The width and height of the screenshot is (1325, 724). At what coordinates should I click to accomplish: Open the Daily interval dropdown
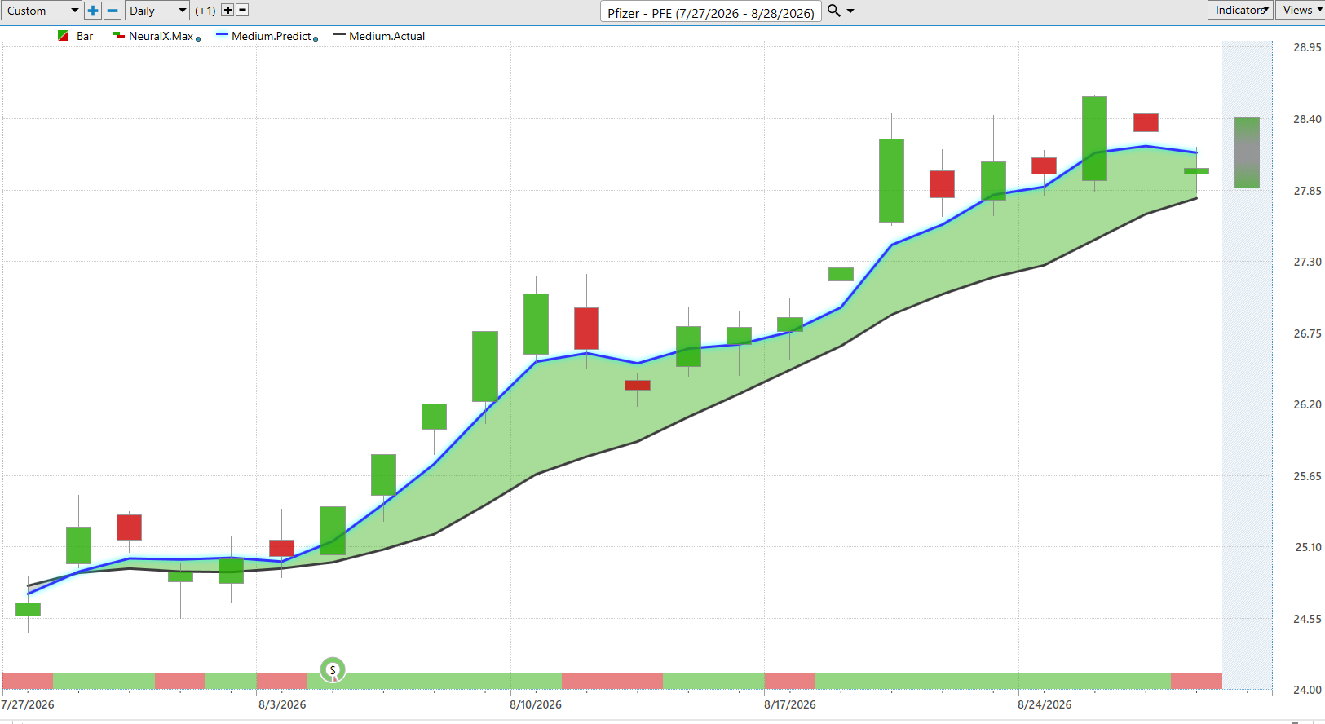(x=158, y=11)
